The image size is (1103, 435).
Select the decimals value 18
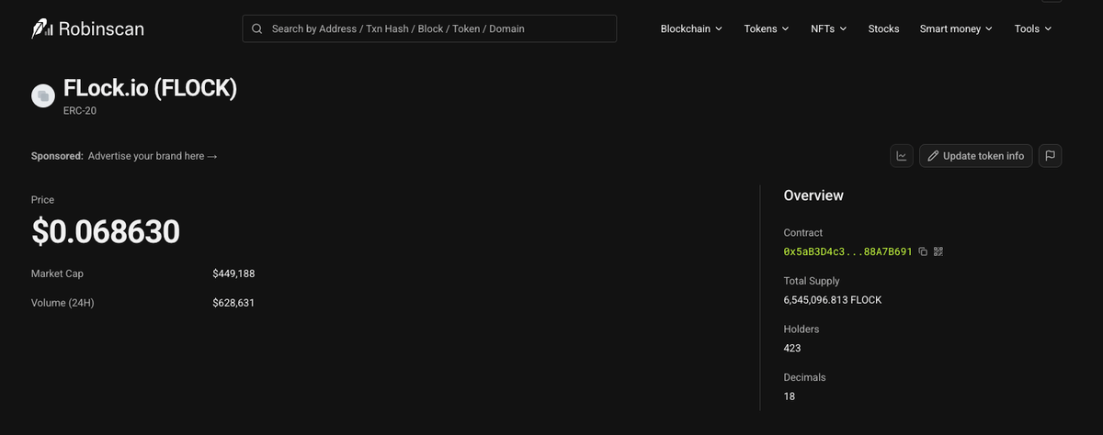[x=790, y=396]
